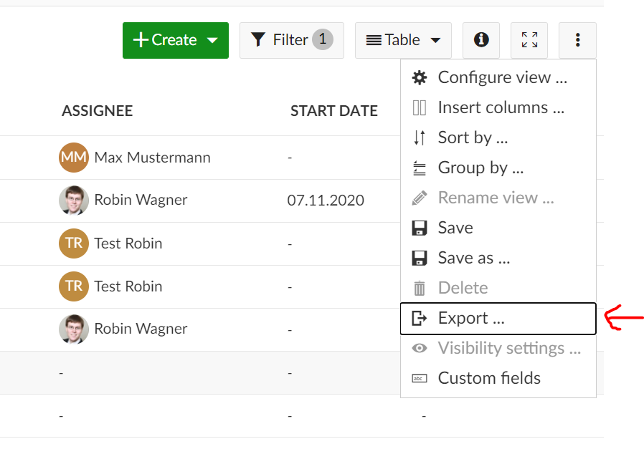Viewport: 644px width, 449px height.
Task: Click the Sort by arrows icon
Action: (x=420, y=137)
